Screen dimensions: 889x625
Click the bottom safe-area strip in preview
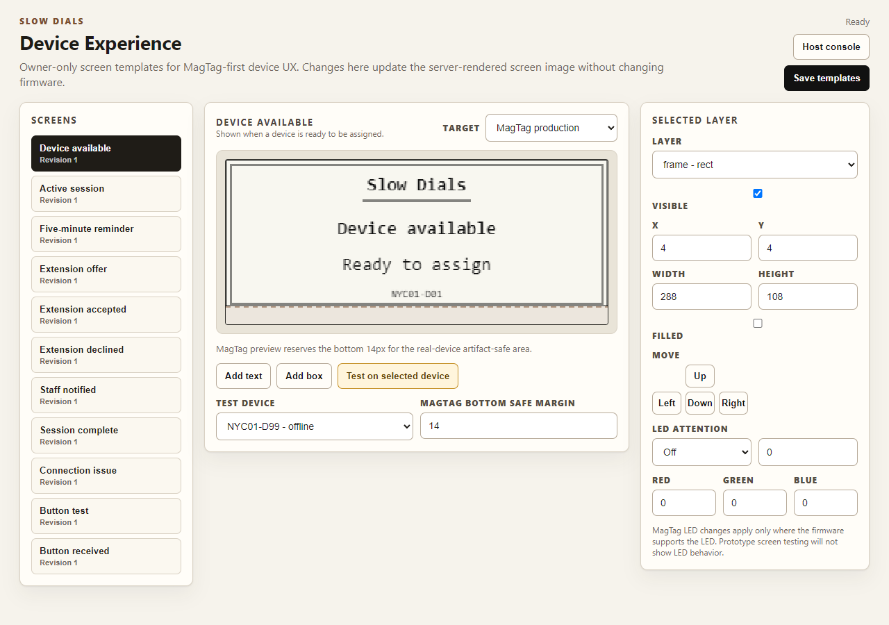pos(417,315)
